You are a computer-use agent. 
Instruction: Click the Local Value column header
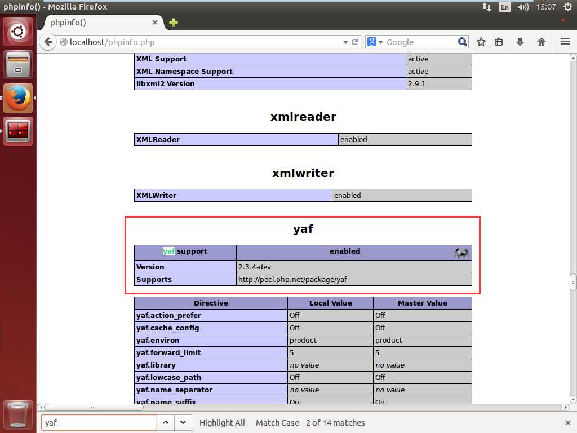(330, 303)
